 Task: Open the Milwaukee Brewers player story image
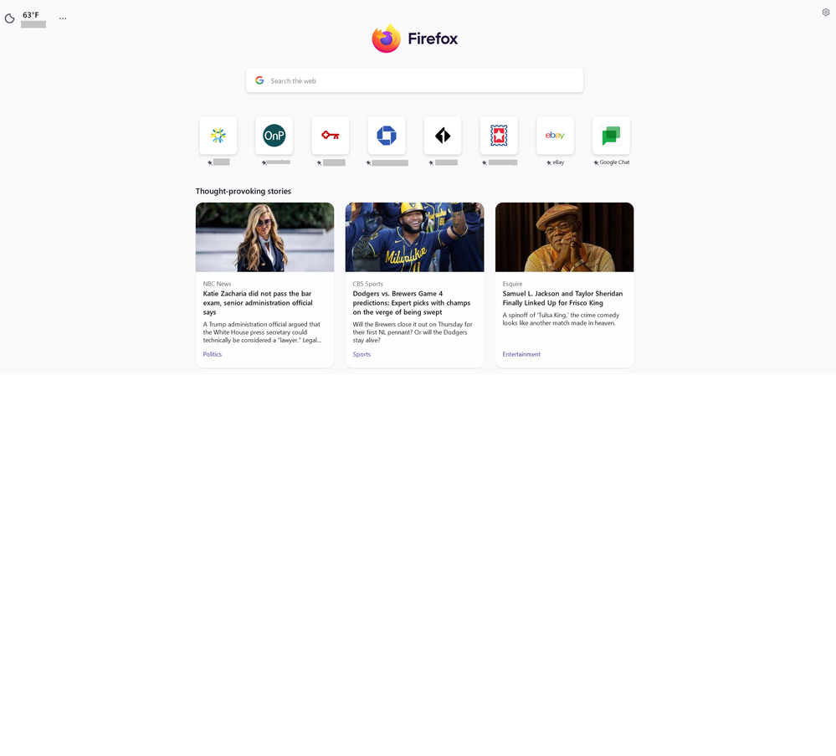click(415, 237)
